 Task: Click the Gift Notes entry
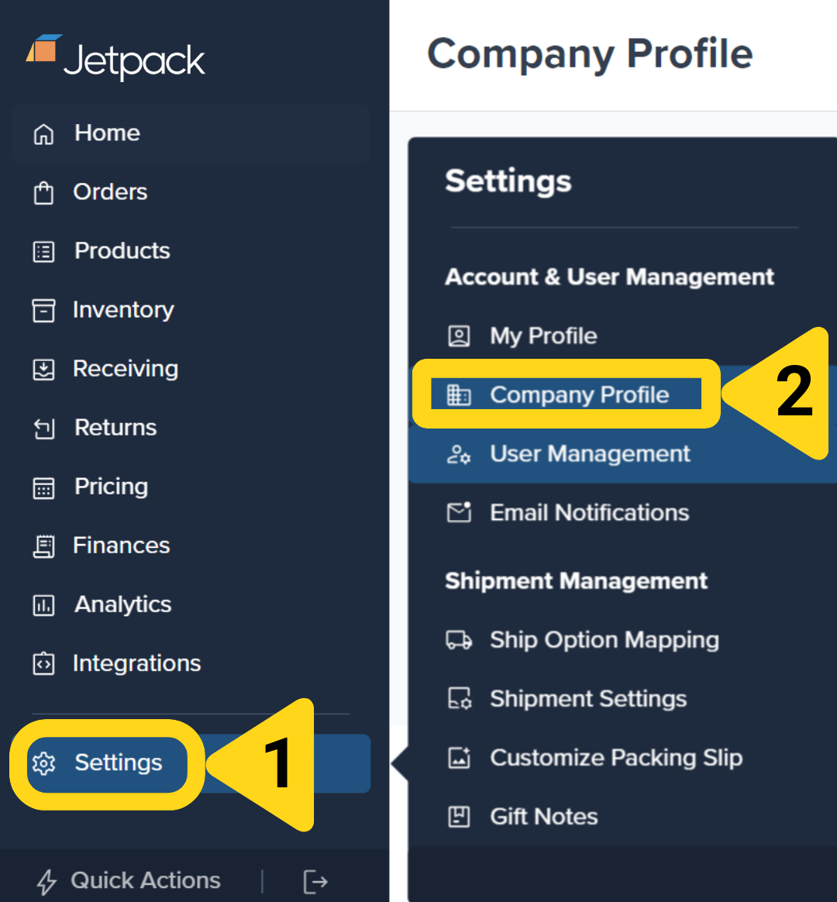(543, 816)
